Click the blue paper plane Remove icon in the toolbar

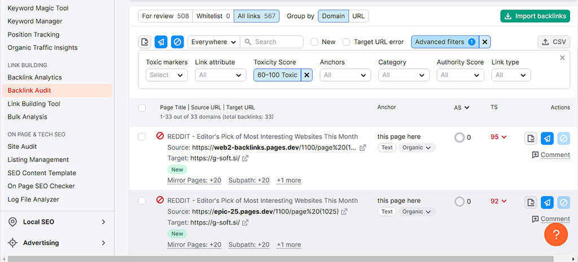[161, 42]
